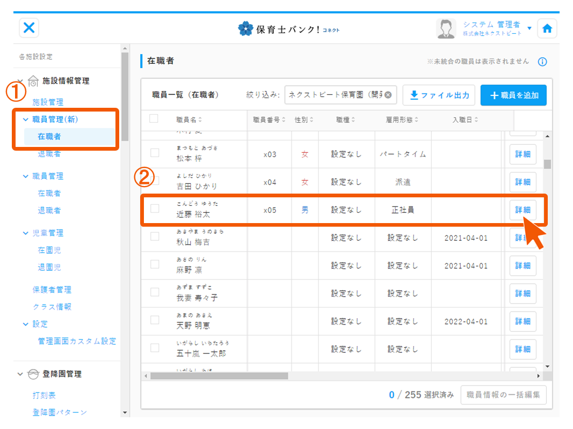Click the system administrator avatar icon
The height and width of the screenshot is (429, 573).
(x=446, y=29)
